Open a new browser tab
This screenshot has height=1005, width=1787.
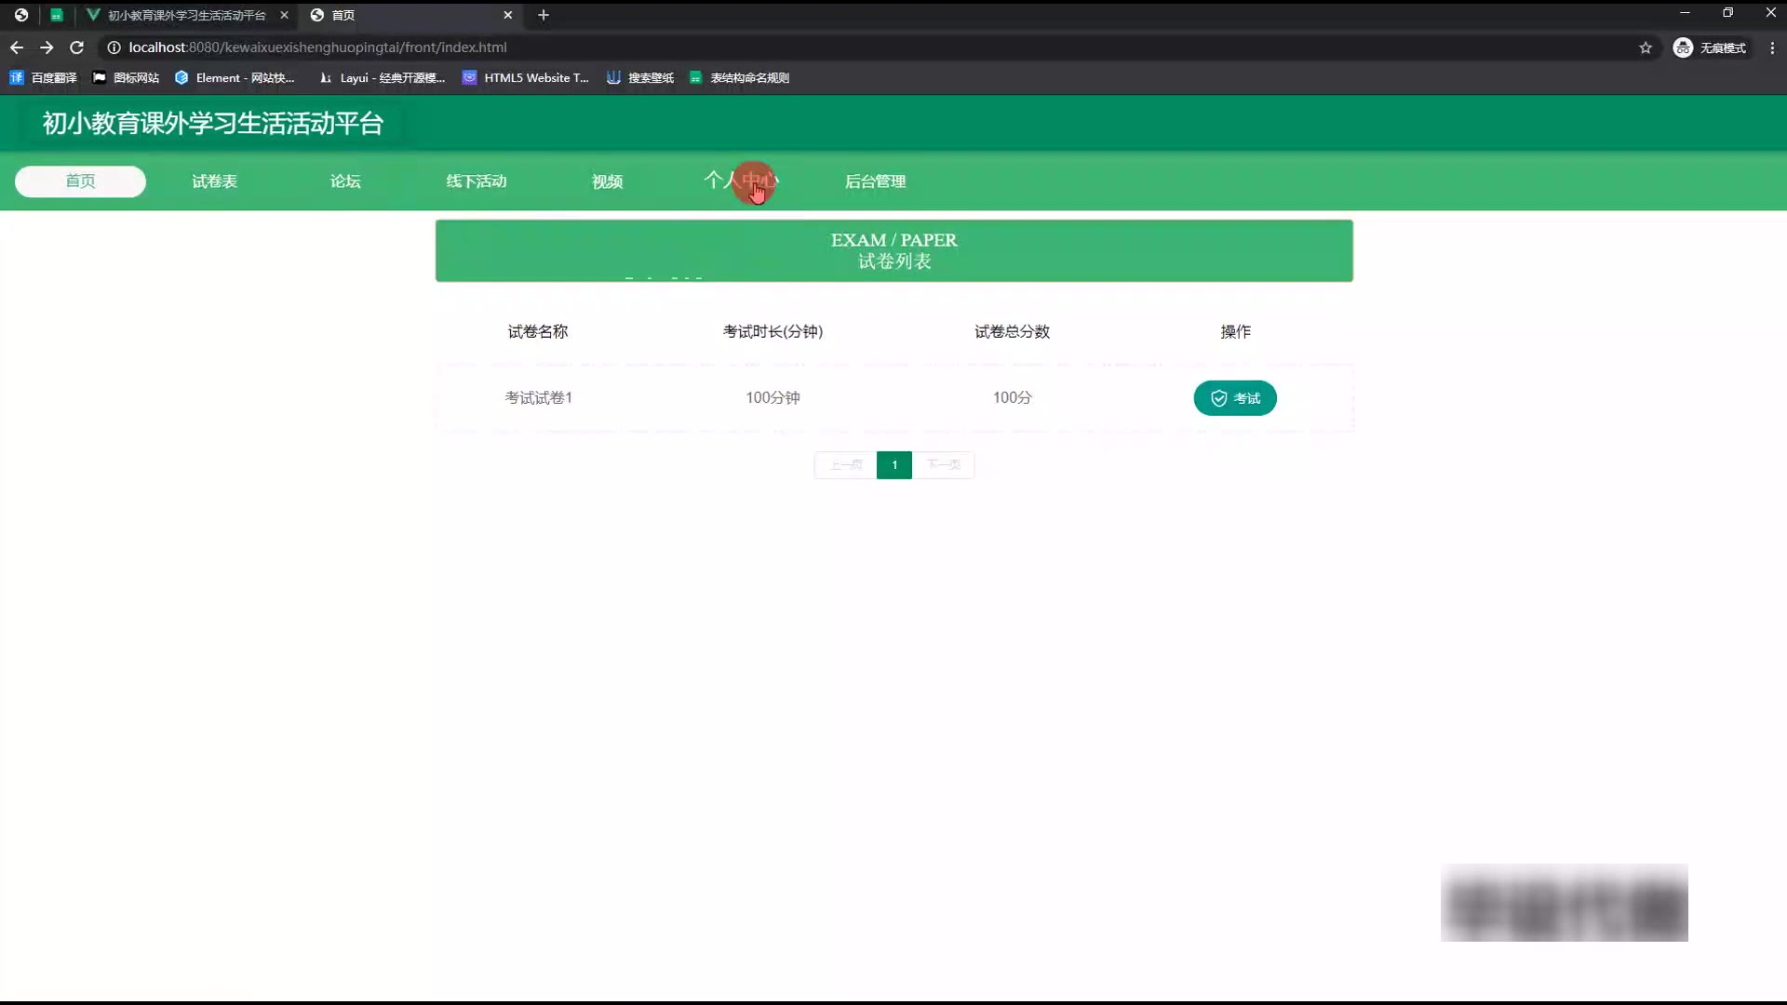point(544,15)
